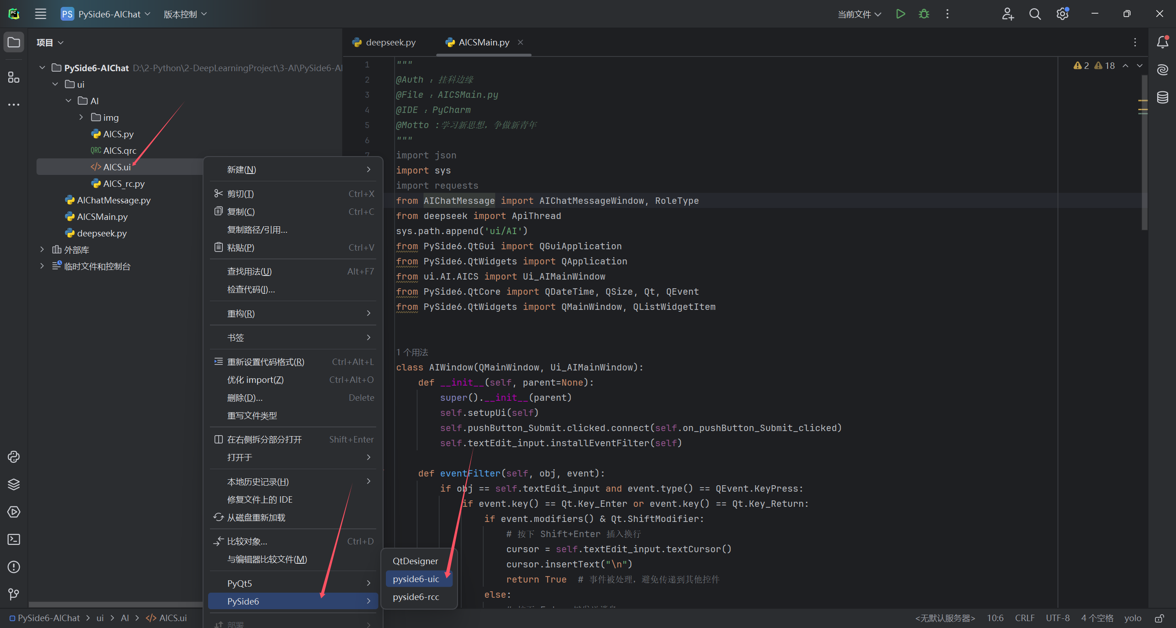Jump to previous highlighted problem arrow
This screenshot has width=1176, height=628.
coord(1125,66)
